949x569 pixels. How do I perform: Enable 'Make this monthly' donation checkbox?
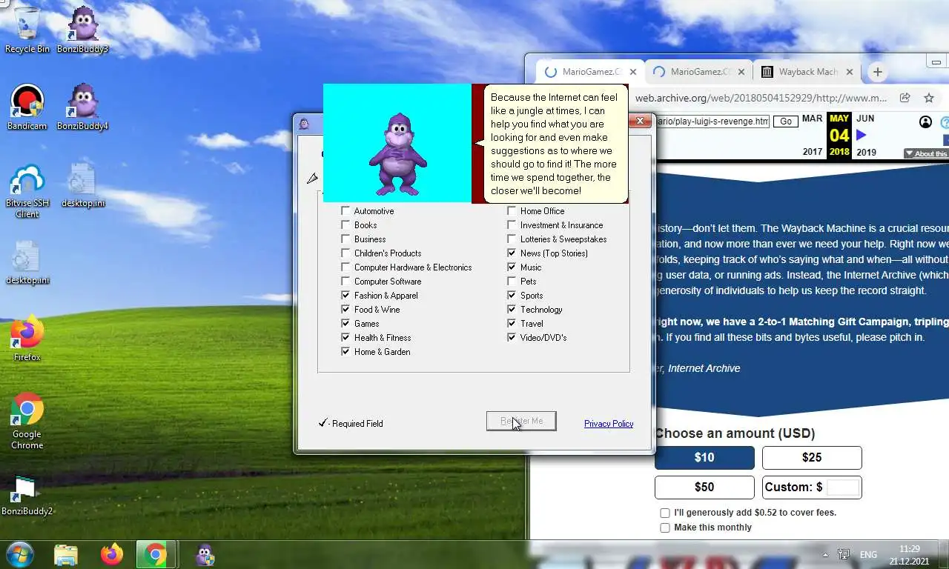[665, 528]
